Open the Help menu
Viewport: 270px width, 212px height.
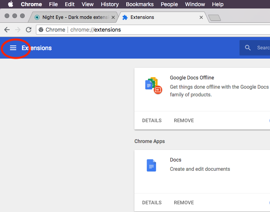[x=217, y=4]
